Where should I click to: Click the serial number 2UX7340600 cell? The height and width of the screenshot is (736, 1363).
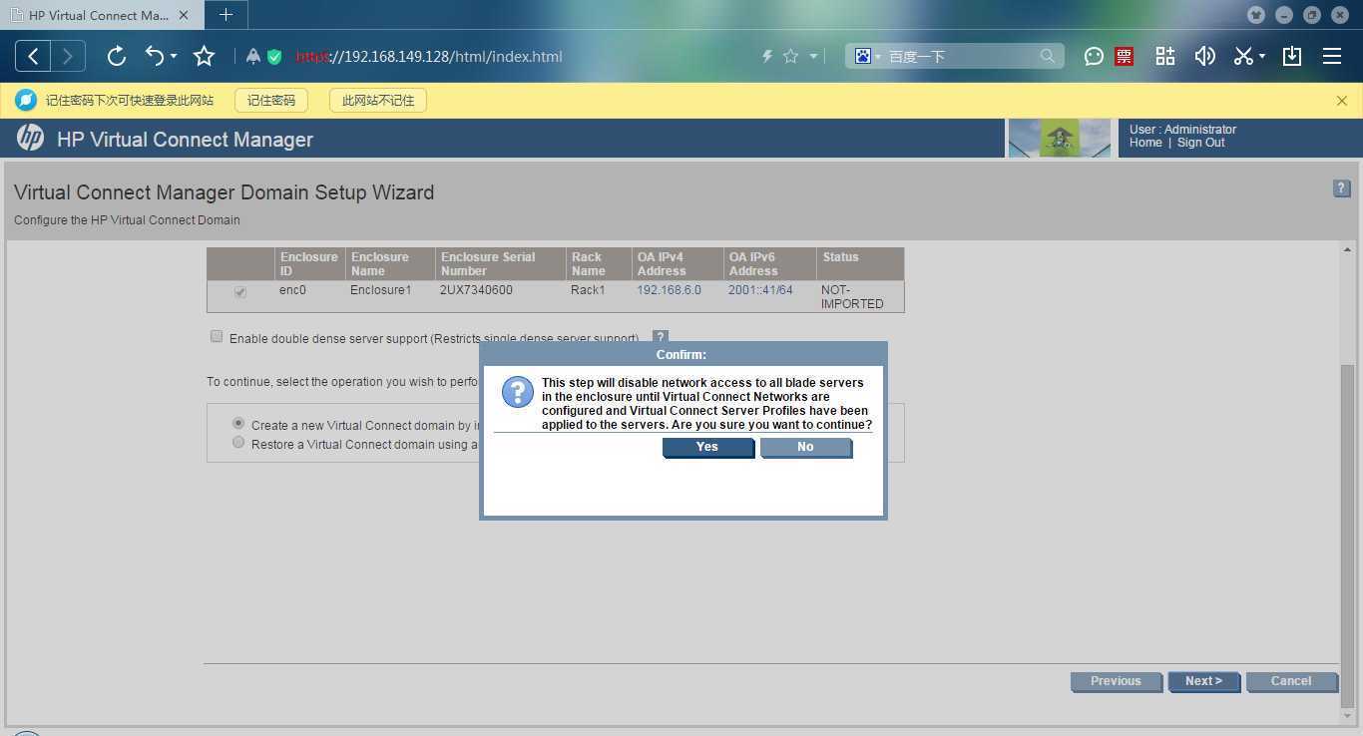pyautogui.click(x=500, y=296)
